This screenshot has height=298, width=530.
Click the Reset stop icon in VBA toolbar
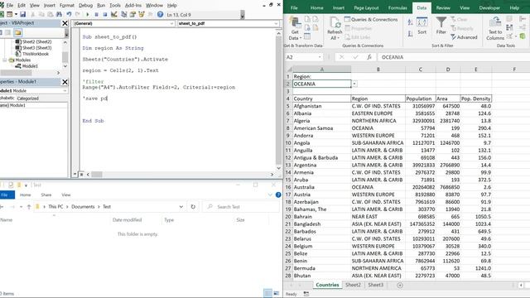pyautogui.click(x=105, y=15)
